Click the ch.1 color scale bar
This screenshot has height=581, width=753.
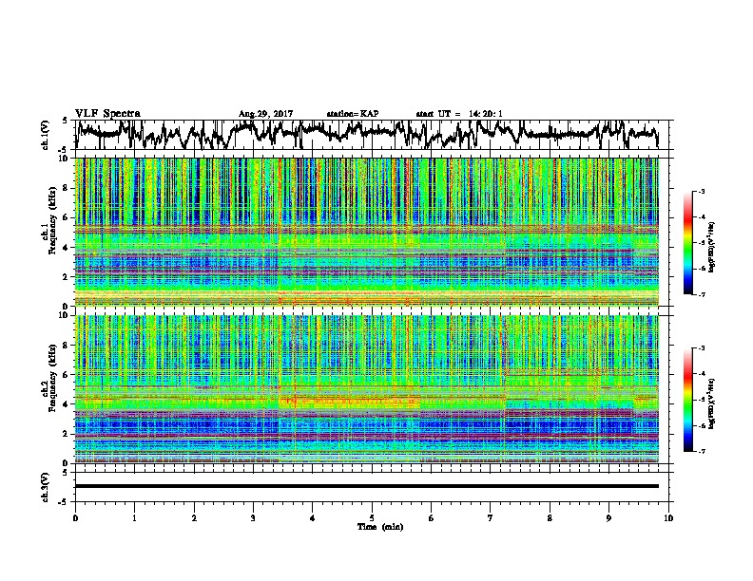(687, 243)
